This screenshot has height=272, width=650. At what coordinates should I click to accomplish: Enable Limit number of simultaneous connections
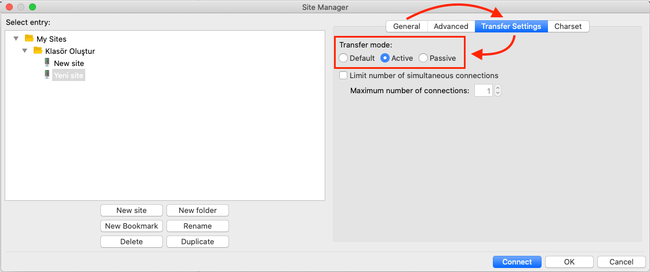coord(344,75)
